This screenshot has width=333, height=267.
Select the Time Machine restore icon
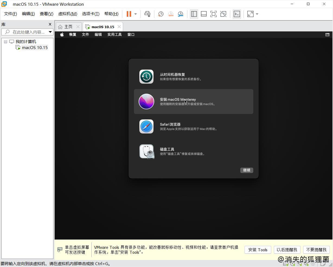click(146, 77)
